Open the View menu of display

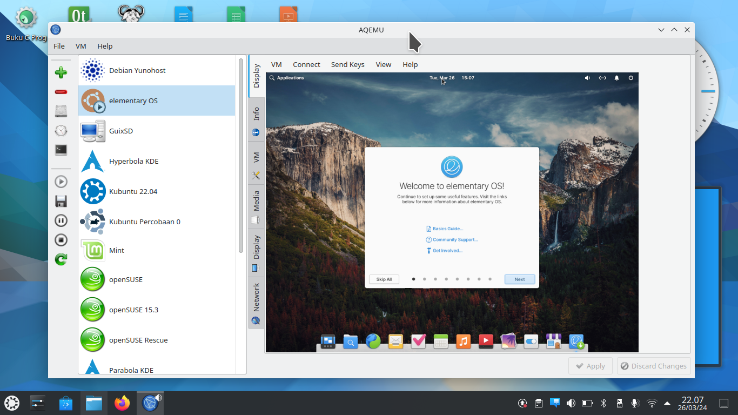point(384,64)
